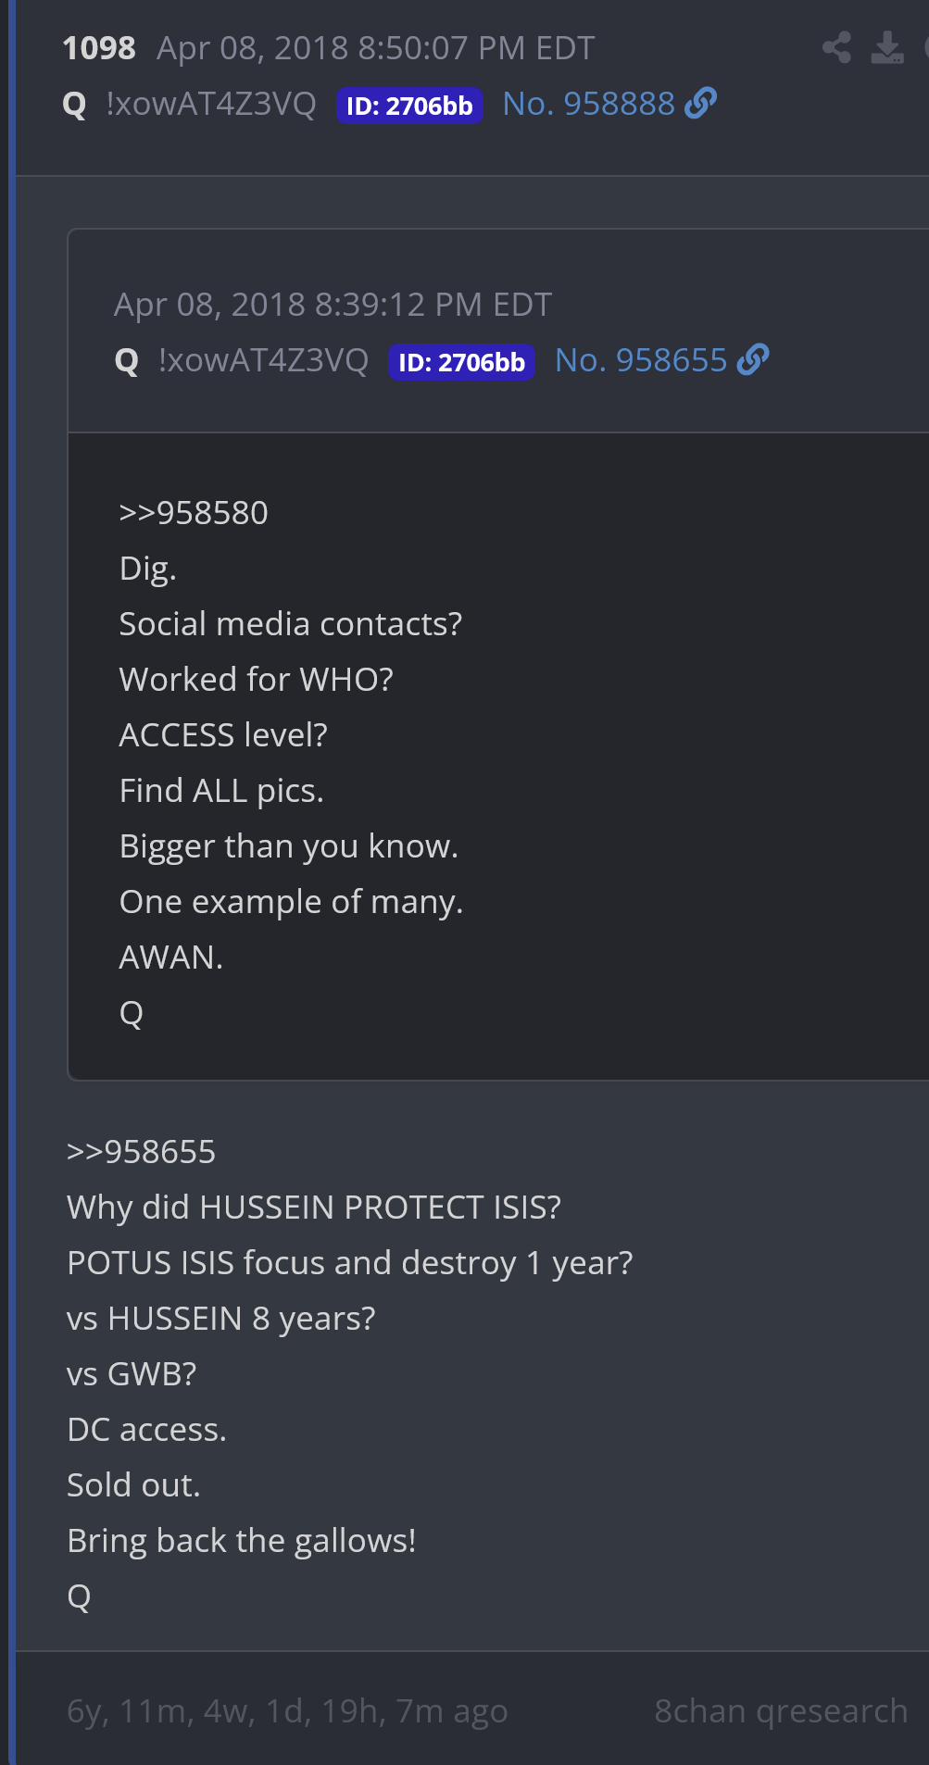Select the ID: 2706bb badge on quoted post
The width and height of the screenshot is (929, 1765).
pos(461,362)
